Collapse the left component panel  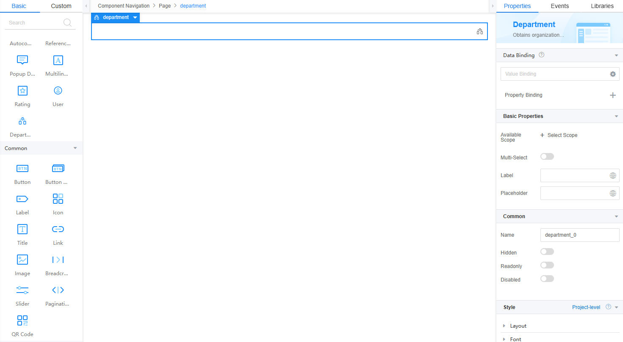click(86, 6)
